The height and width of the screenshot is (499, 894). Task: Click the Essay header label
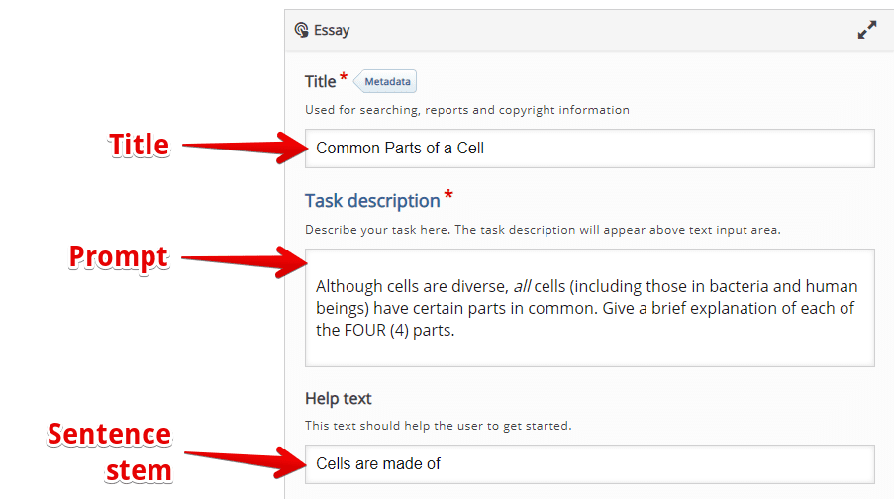[x=332, y=31]
